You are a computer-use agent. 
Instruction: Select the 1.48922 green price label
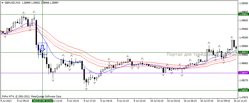pyautogui.click(x=244, y=52)
